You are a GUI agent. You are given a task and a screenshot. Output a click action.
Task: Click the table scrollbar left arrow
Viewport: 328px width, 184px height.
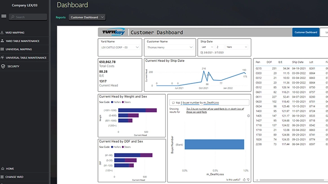tap(257, 180)
